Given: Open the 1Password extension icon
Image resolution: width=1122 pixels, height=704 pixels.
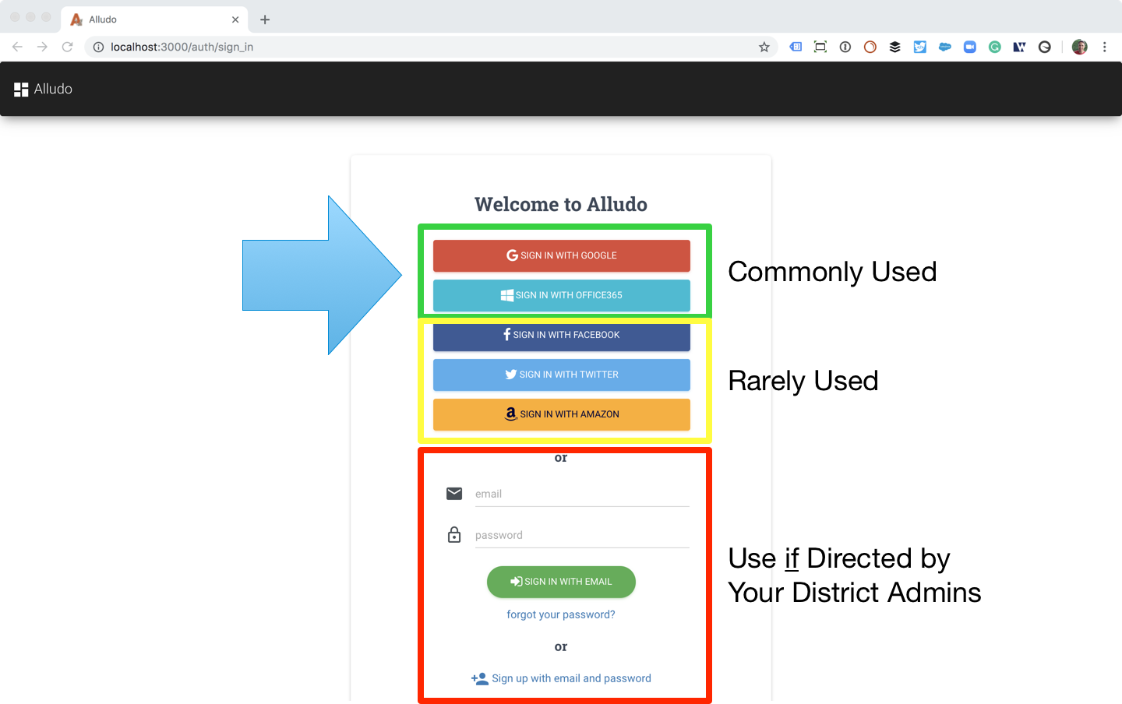Looking at the screenshot, I should tap(845, 47).
